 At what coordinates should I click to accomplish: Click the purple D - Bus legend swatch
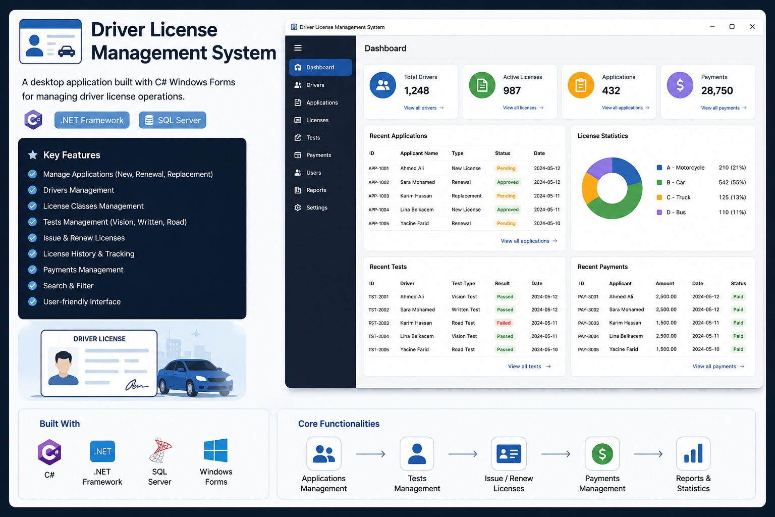click(659, 213)
